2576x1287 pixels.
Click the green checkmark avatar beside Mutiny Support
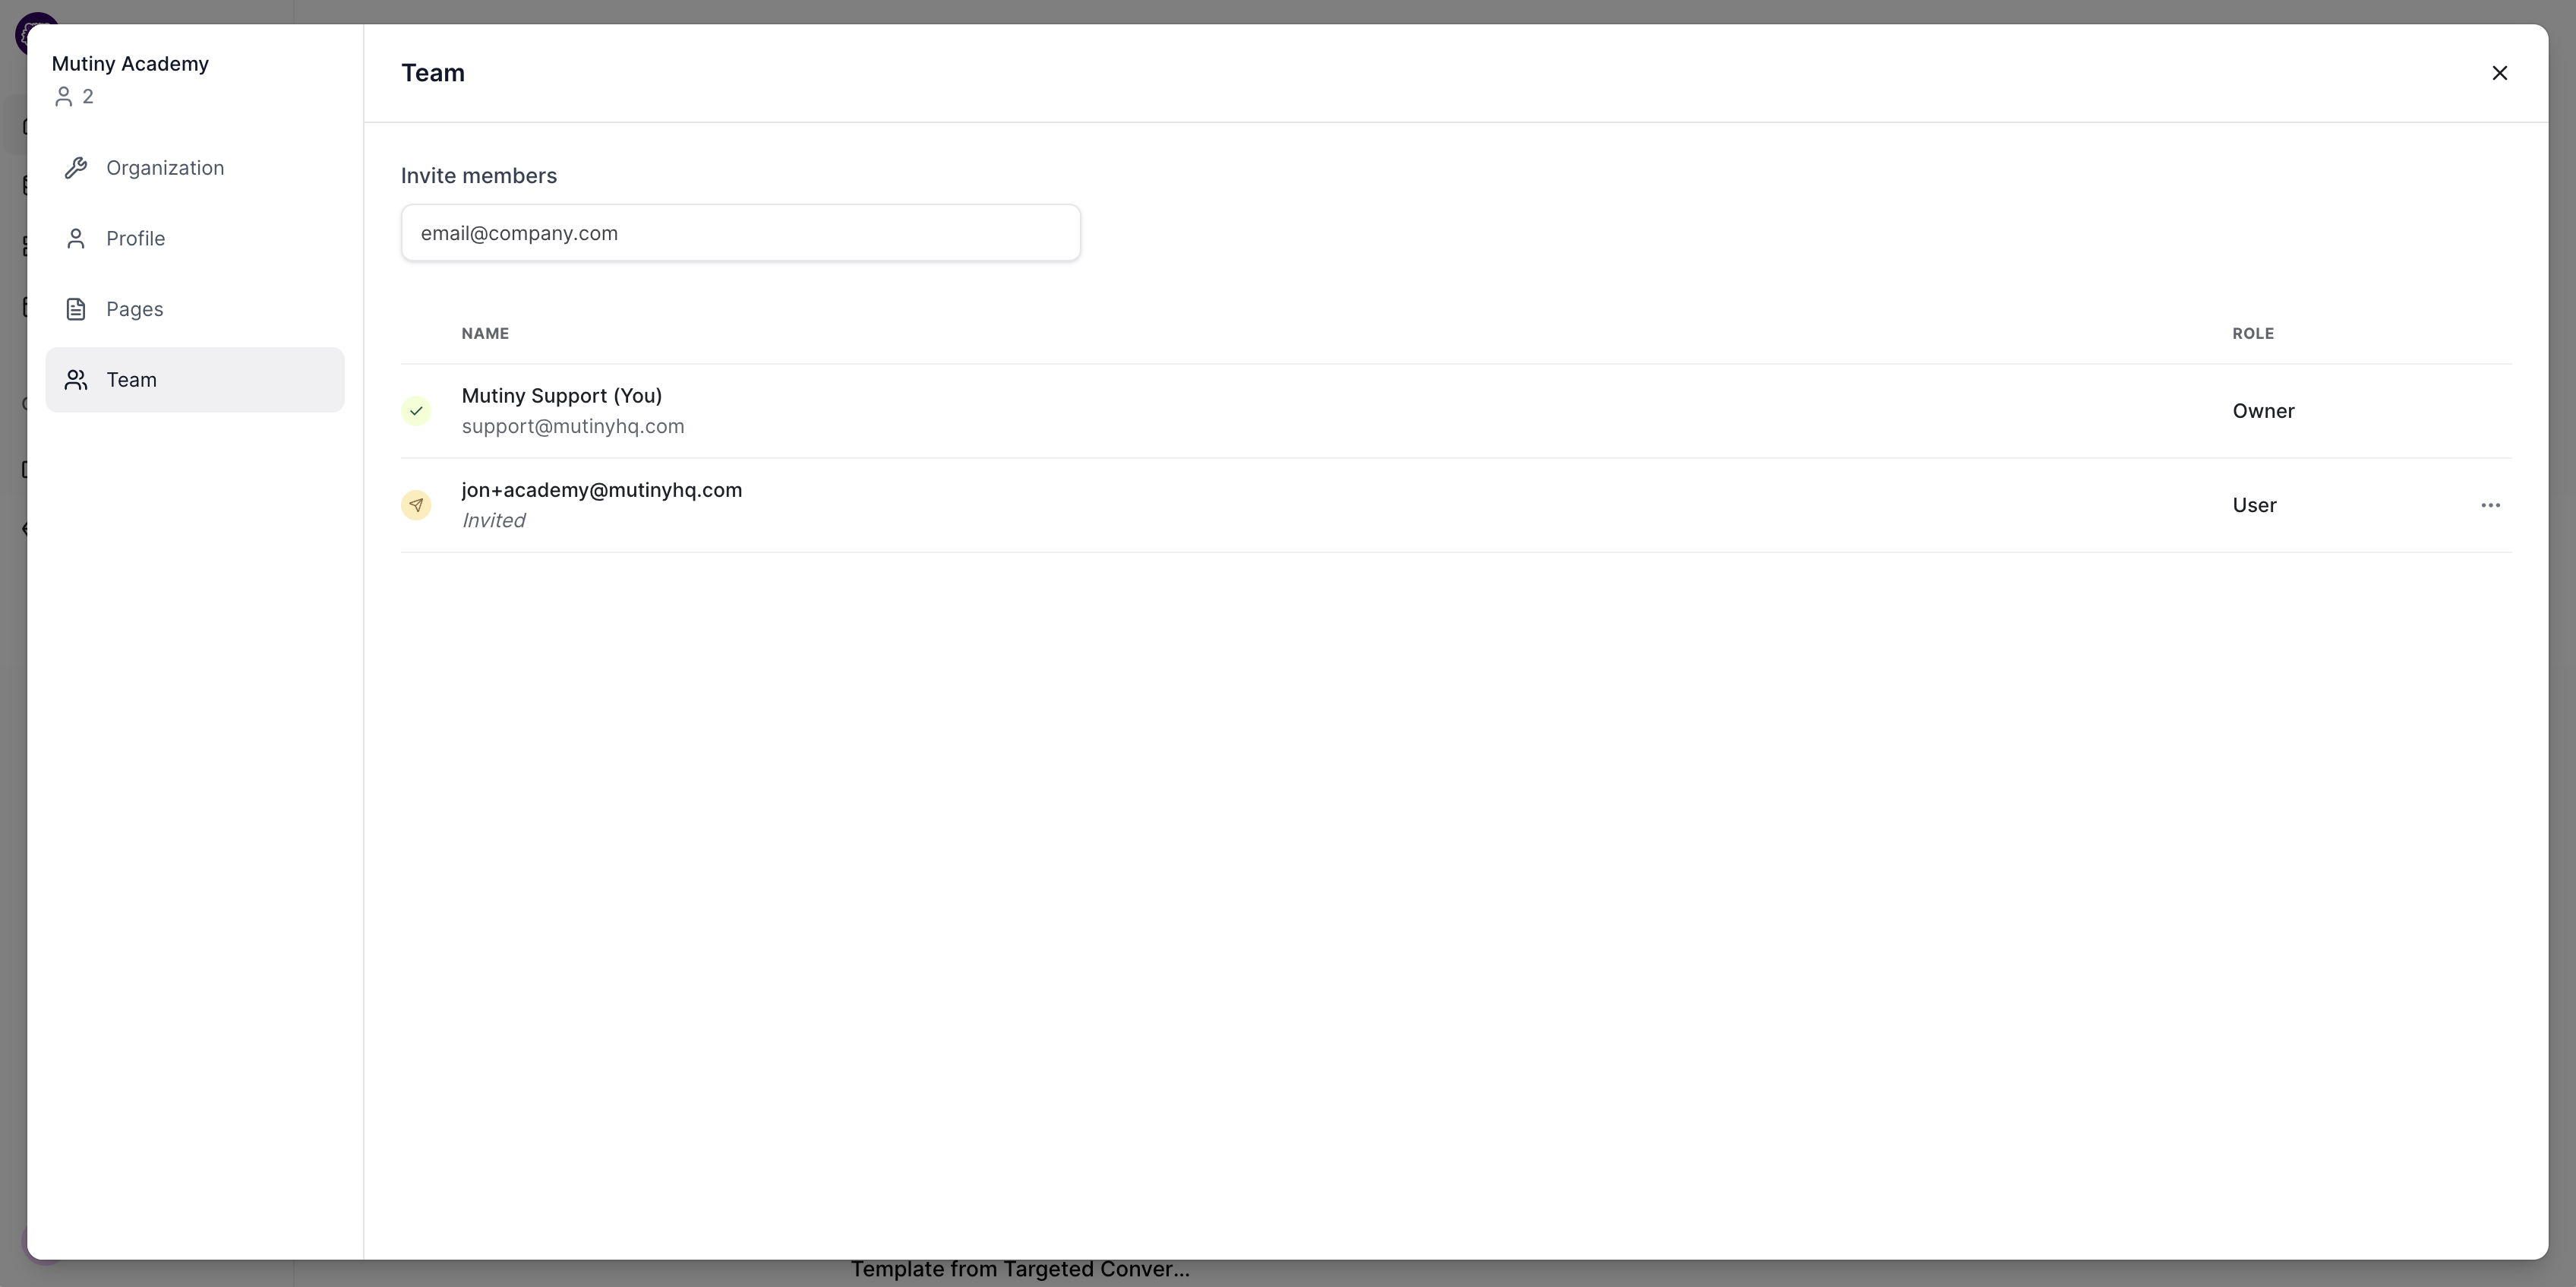pyautogui.click(x=417, y=410)
